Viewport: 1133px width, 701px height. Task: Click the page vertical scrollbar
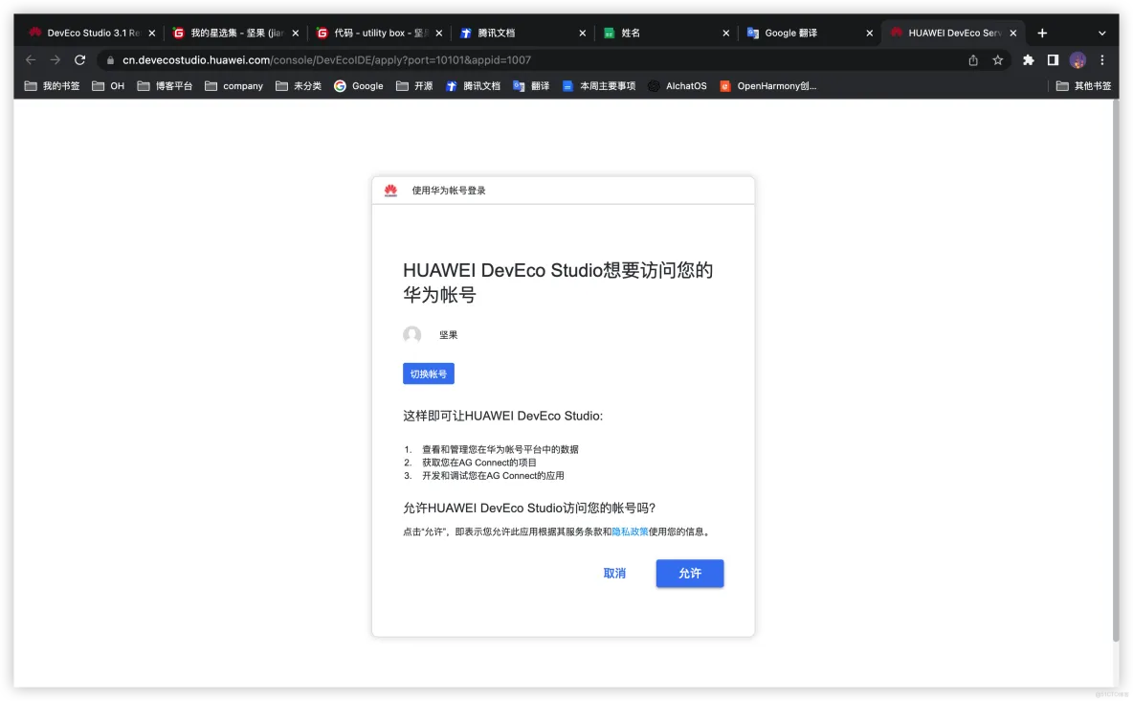(x=1115, y=371)
